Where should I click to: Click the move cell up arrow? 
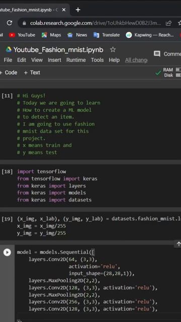[178, 244]
